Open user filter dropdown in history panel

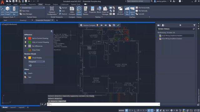click(163, 25)
